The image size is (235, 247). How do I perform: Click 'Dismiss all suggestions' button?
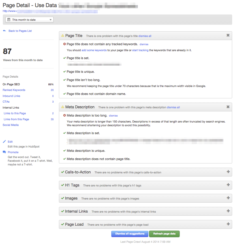130,234
